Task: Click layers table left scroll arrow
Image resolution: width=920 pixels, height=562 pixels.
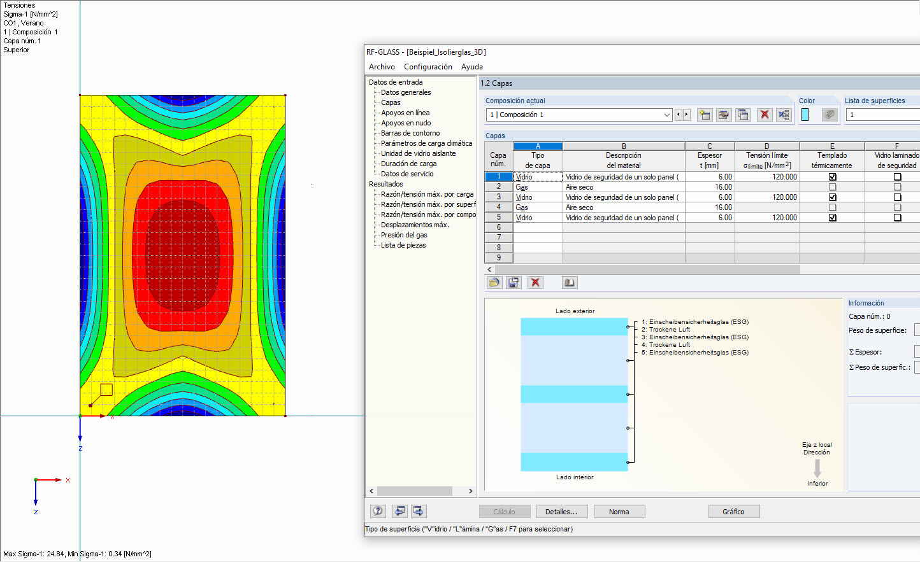Action: pos(489,270)
